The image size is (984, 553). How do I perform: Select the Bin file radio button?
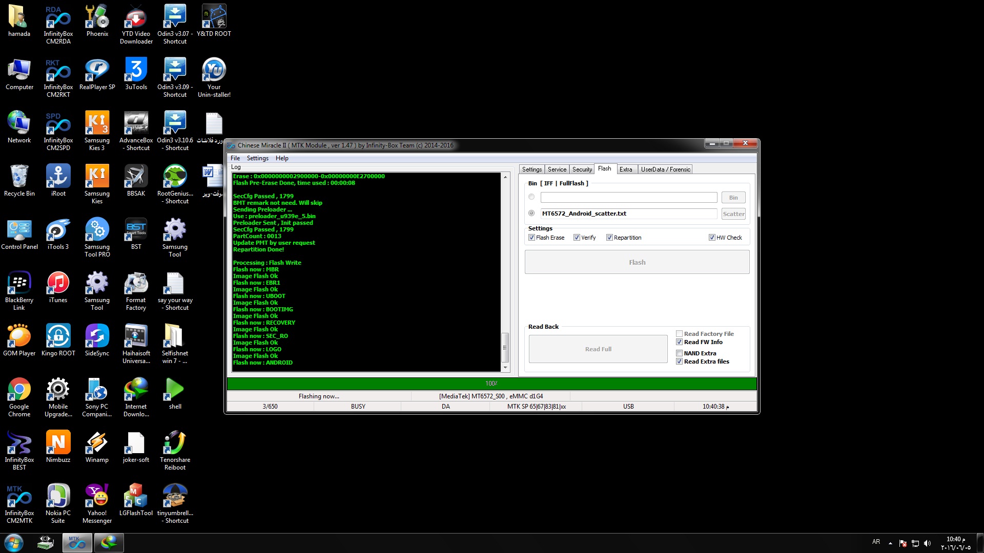click(x=531, y=197)
